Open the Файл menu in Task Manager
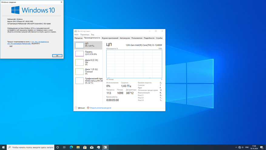The image size is (266, 150). (76, 35)
